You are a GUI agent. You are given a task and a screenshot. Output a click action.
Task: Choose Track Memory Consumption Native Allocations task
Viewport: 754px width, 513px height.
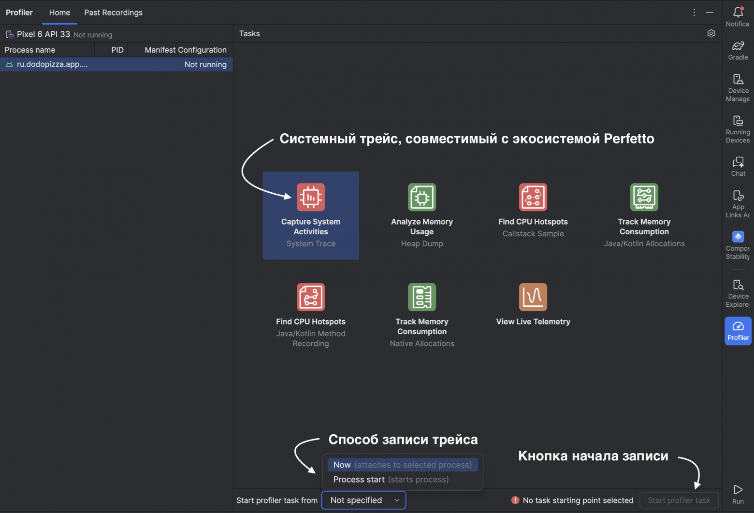tap(421, 315)
